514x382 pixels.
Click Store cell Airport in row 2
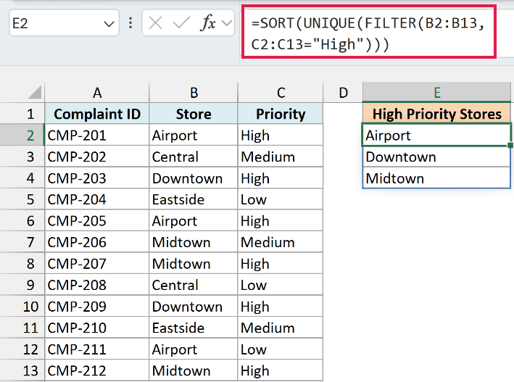tap(194, 135)
